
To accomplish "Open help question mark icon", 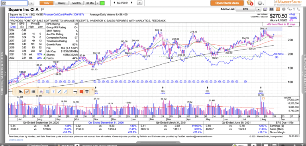I will (294, 9).
